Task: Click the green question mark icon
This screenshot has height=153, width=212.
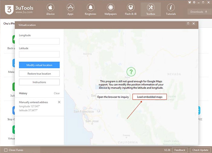Action: (131, 72)
